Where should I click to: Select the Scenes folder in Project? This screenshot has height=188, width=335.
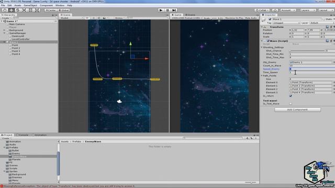tap(13, 166)
